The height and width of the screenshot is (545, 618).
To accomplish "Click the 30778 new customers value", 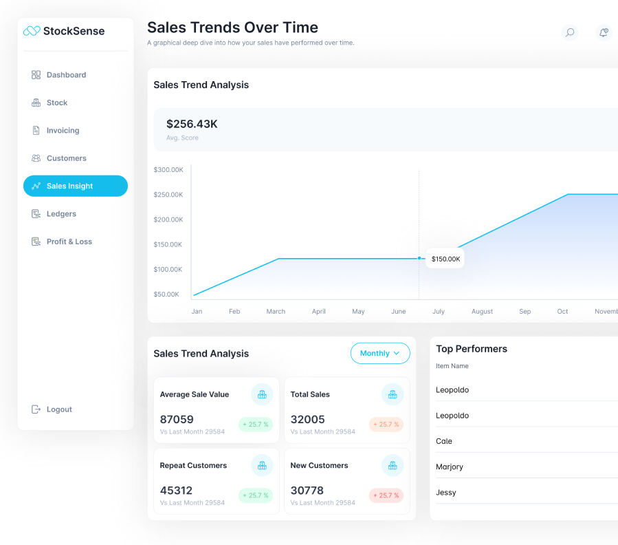I will coord(307,490).
